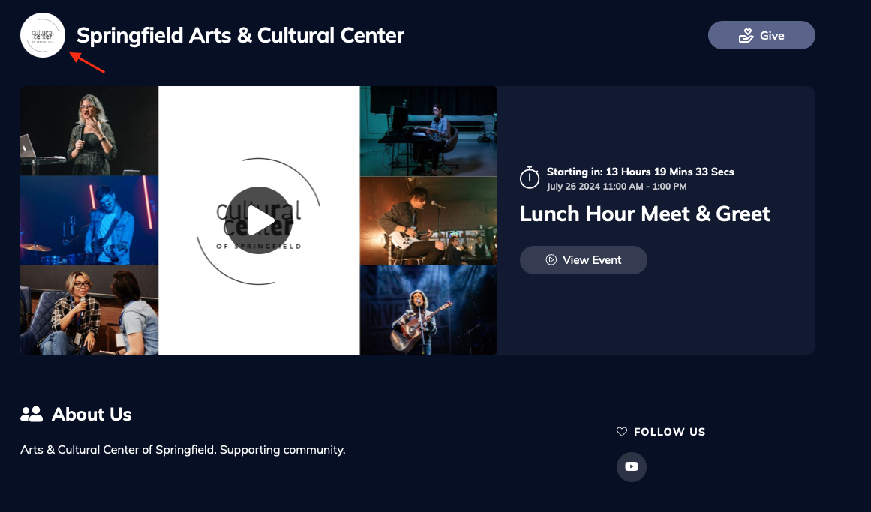Click the July 26 2024 event date text

click(x=617, y=187)
